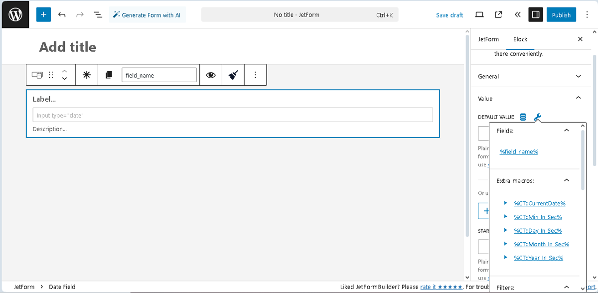This screenshot has width=598, height=293.
Task: Open the block inserter with the plus icon
Action: coord(43,14)
